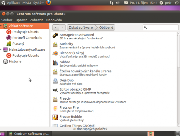Select the calibre list row
This screenshot has height=136, width=180.
(114, 64)
